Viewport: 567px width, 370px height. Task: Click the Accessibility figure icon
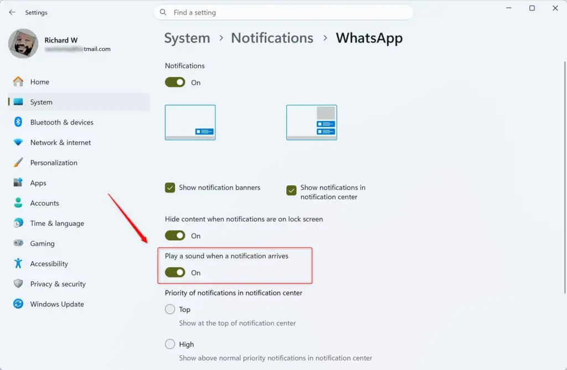[18, 263]
